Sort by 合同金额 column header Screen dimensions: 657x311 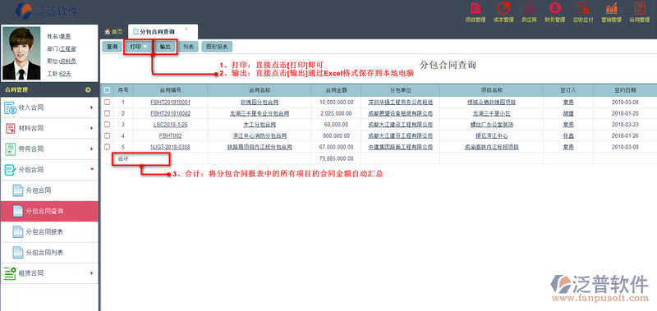(x=336, y=90)
